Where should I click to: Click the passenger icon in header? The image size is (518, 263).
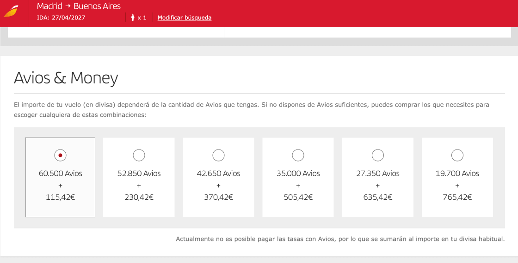click(133, 18)
